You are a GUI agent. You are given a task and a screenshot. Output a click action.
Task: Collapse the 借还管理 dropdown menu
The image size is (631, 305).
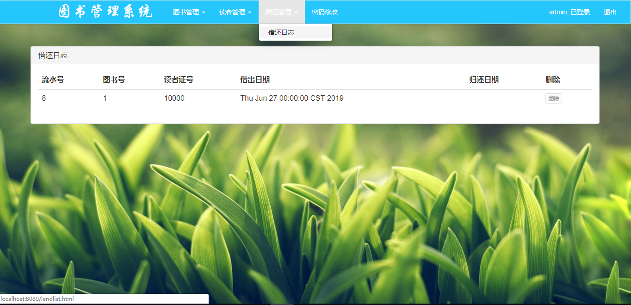coord(281,12)
